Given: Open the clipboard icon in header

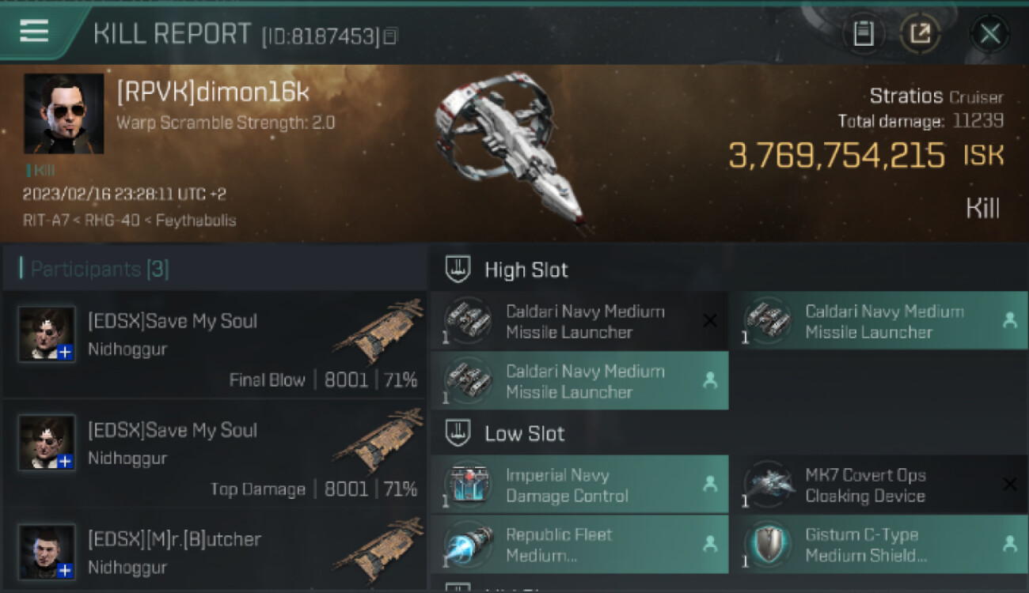Looking at the screenshot, I should pos(864,34).
